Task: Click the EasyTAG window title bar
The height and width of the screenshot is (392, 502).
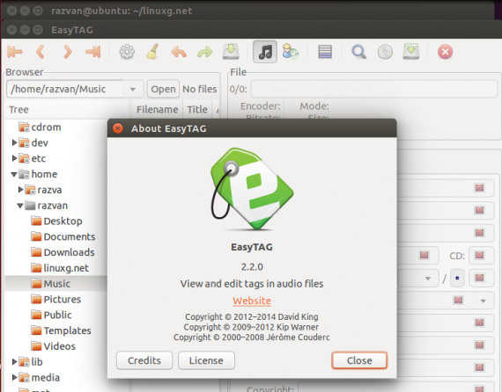Action: pos(251,30)
